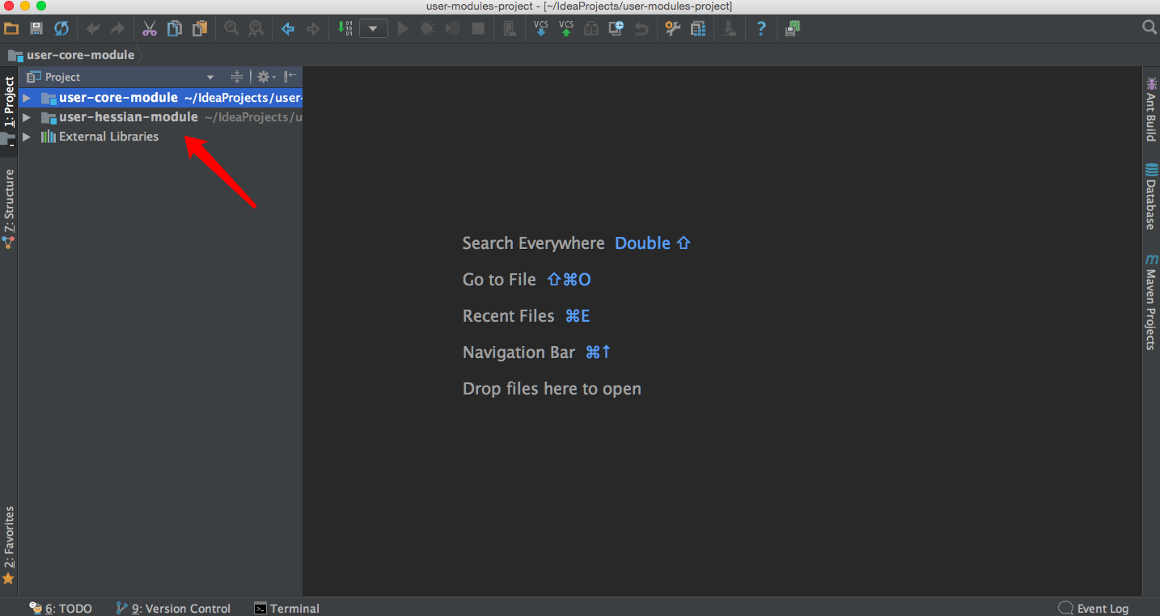Click the Synchronize refresh icon
This screenshot has height=616, width=1160.
[61, 28]
